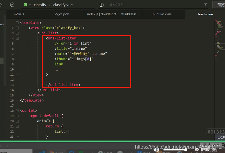Click 'export default' text on line 19
Image resolution: width=225 pixels, height=153 pixels.
point(44,116)
